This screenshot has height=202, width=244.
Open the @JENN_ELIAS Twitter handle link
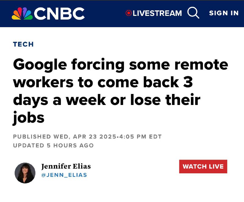point(64,175)
